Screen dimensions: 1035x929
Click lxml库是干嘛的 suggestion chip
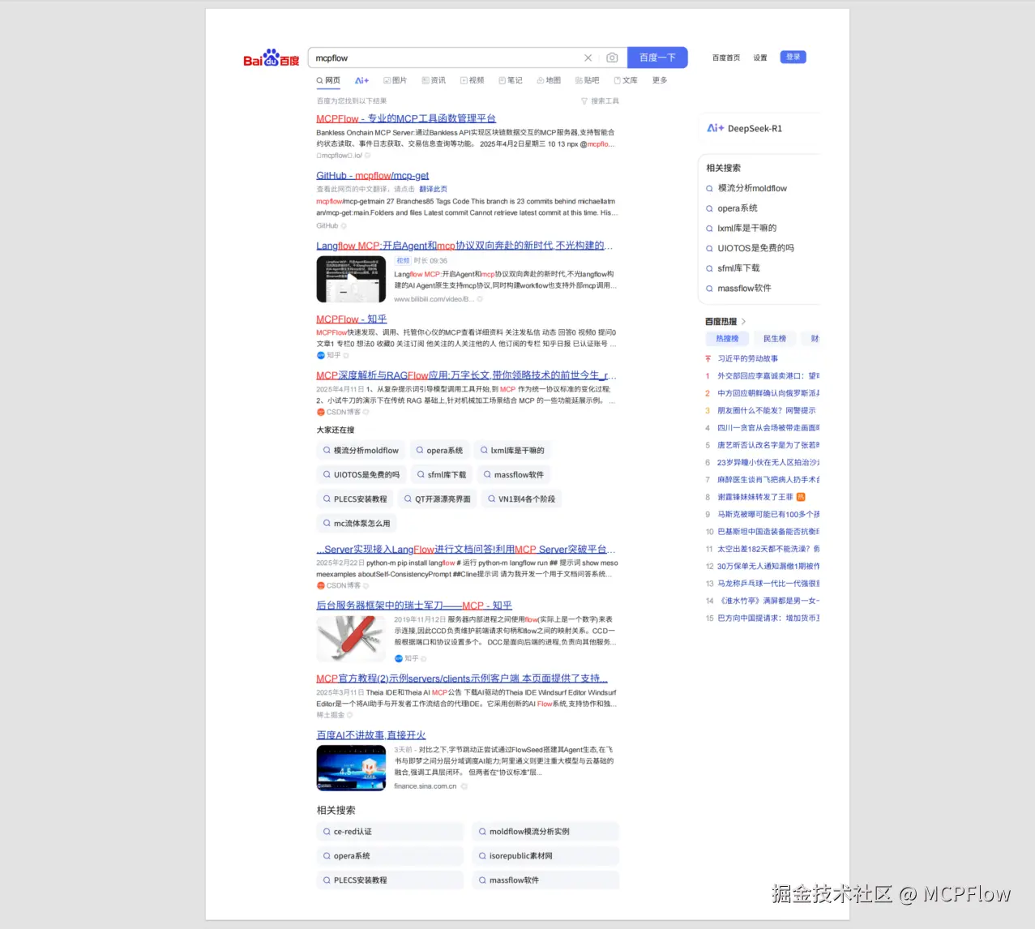[x=512, y=450]
